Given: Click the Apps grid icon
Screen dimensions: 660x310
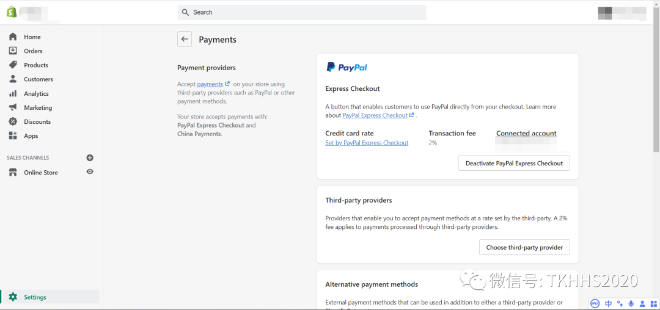Looking at the screenshot, I should click(13, 136).
